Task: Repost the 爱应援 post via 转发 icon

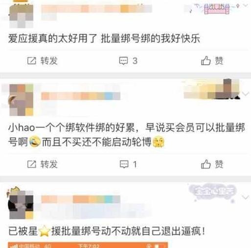Action: tap(43, 61)
